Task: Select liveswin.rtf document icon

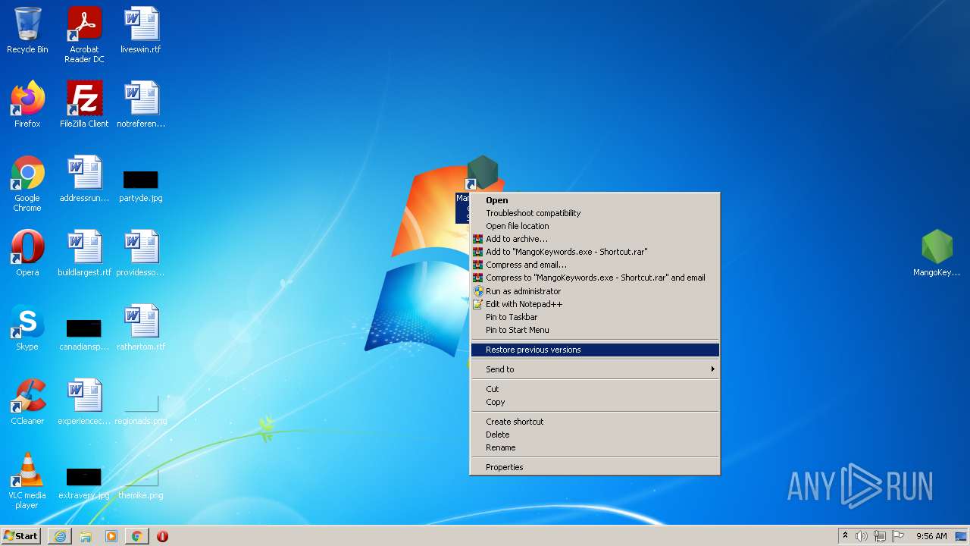Action: (x=141, y=30)
